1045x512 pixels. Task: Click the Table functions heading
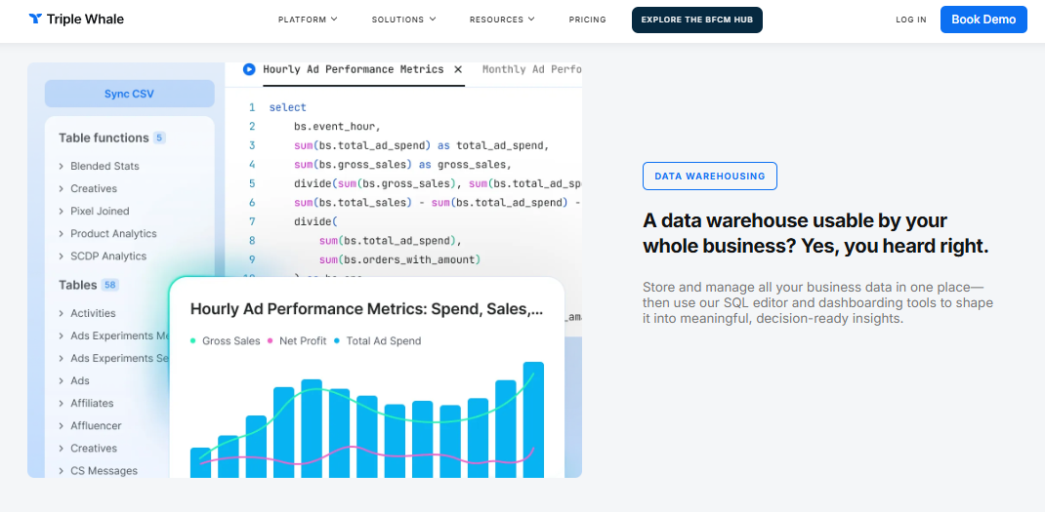(x=104, y=138)
